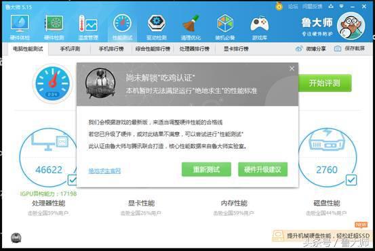
Task: Click the 重新测试 button
Action: pos(206,169)
